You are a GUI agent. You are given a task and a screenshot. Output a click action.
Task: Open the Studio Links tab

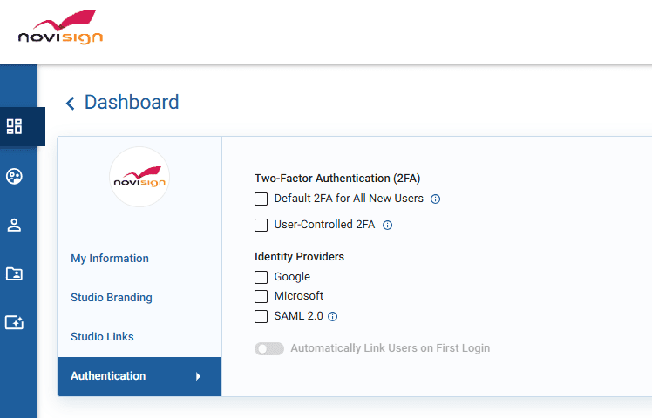(x=102, y=337)
